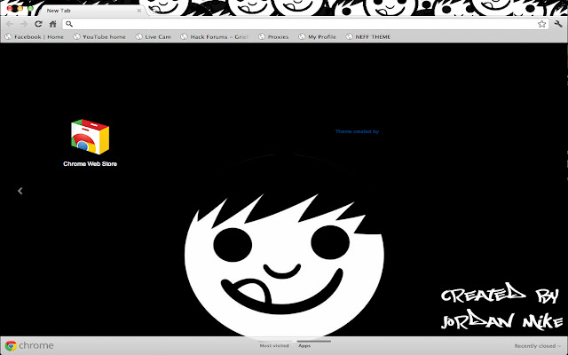568x355 pixels.
Task: Open the home page icon
Action: (53, 24)
